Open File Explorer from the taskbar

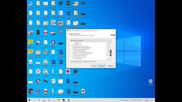coord(44,100)
